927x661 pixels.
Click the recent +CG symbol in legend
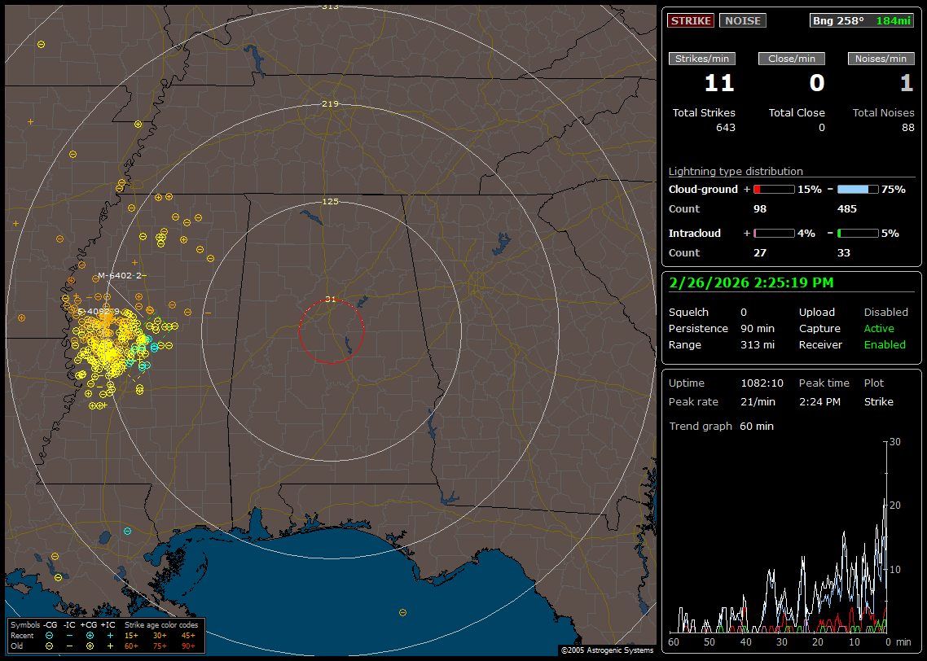pyautogui.click(x=90, y=635)
